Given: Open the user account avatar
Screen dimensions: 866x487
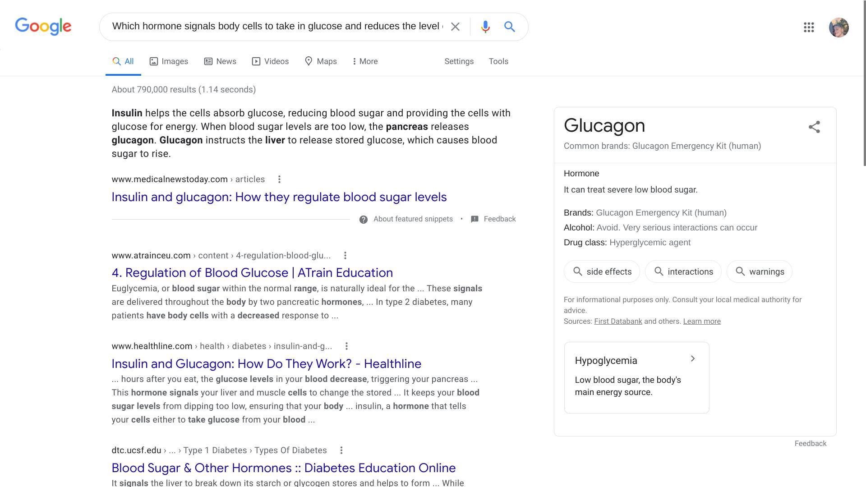Looking at the screenshot, I should pyautogui.click(x=838, y=28).
